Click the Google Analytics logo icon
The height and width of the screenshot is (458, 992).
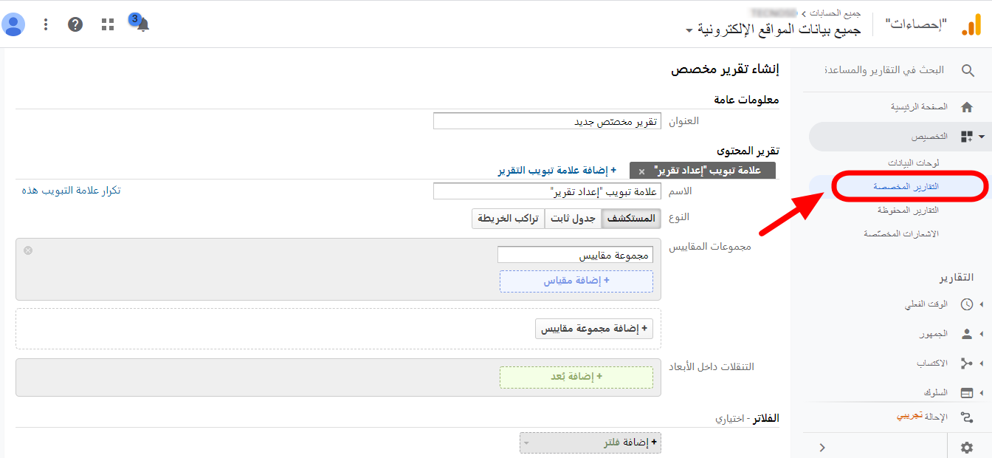coord(971,25)
